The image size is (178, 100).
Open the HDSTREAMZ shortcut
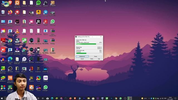[24, 60]
